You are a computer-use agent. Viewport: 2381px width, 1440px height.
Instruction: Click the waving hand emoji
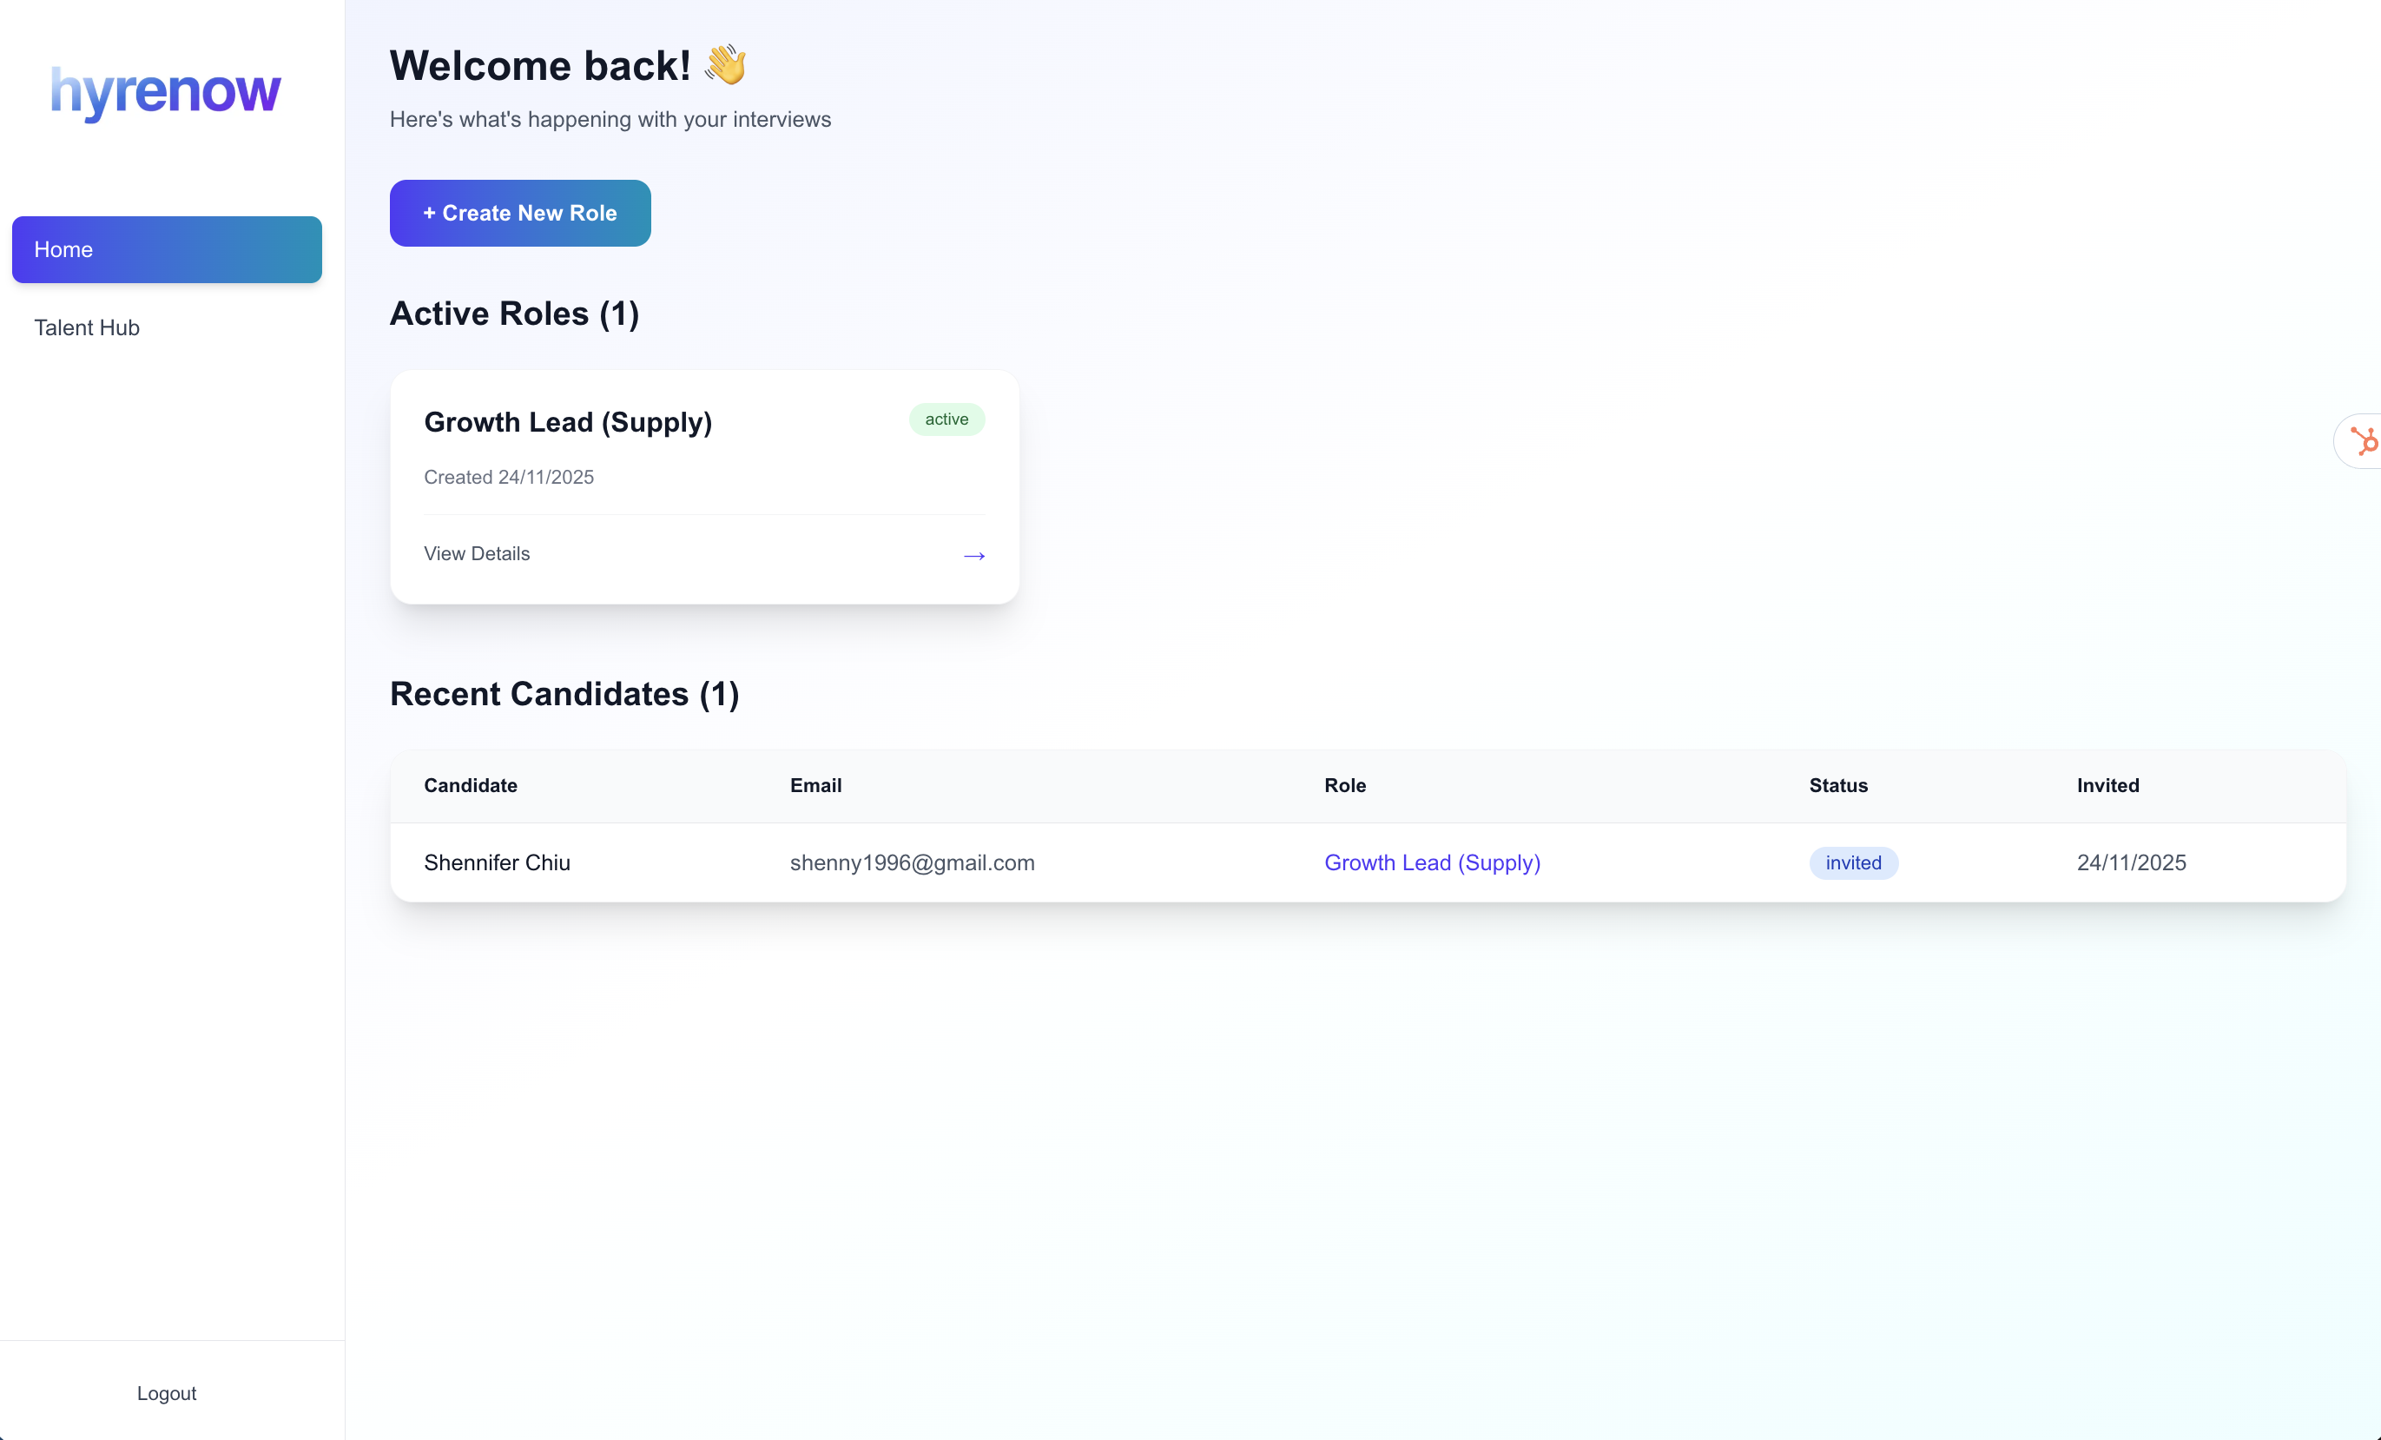pyautogui.click(x=726, y=66)
